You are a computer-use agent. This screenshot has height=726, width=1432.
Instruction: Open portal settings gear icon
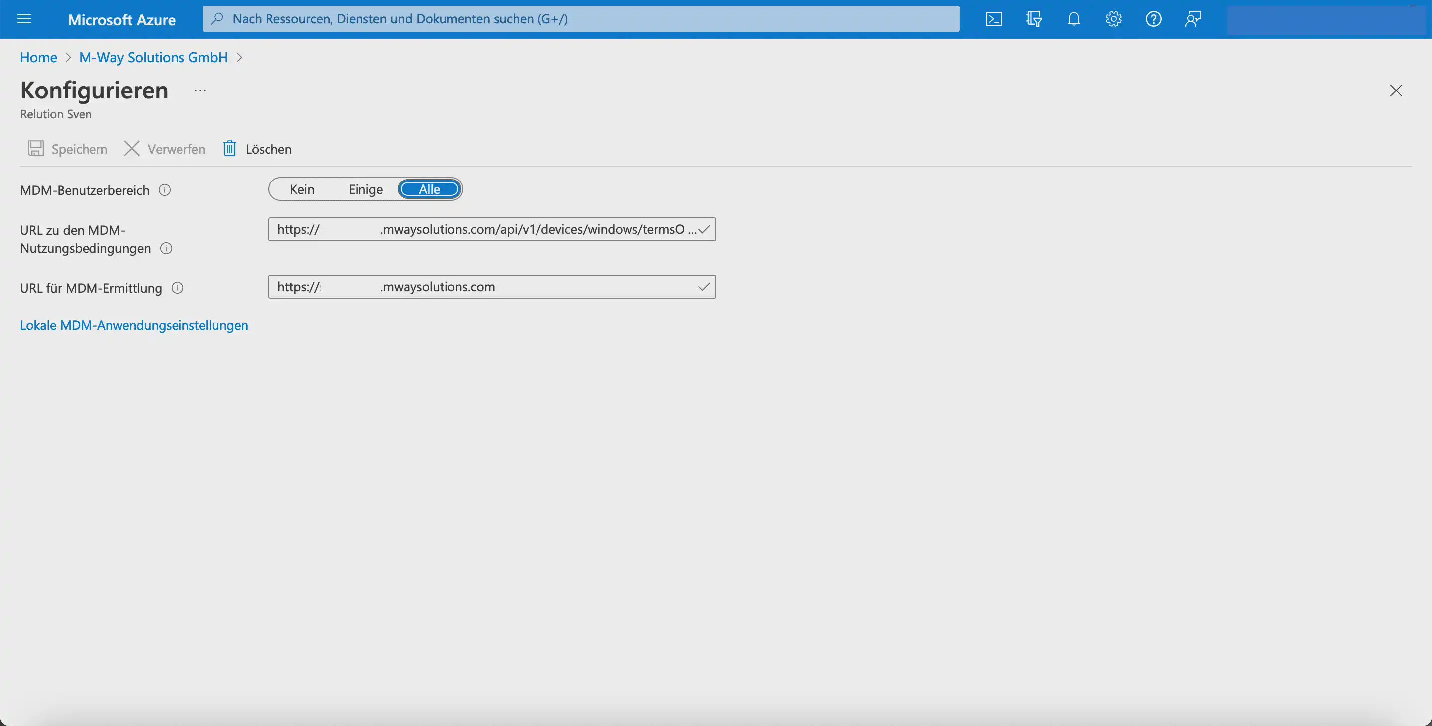pyautogui.click(x=1113, y=19)
